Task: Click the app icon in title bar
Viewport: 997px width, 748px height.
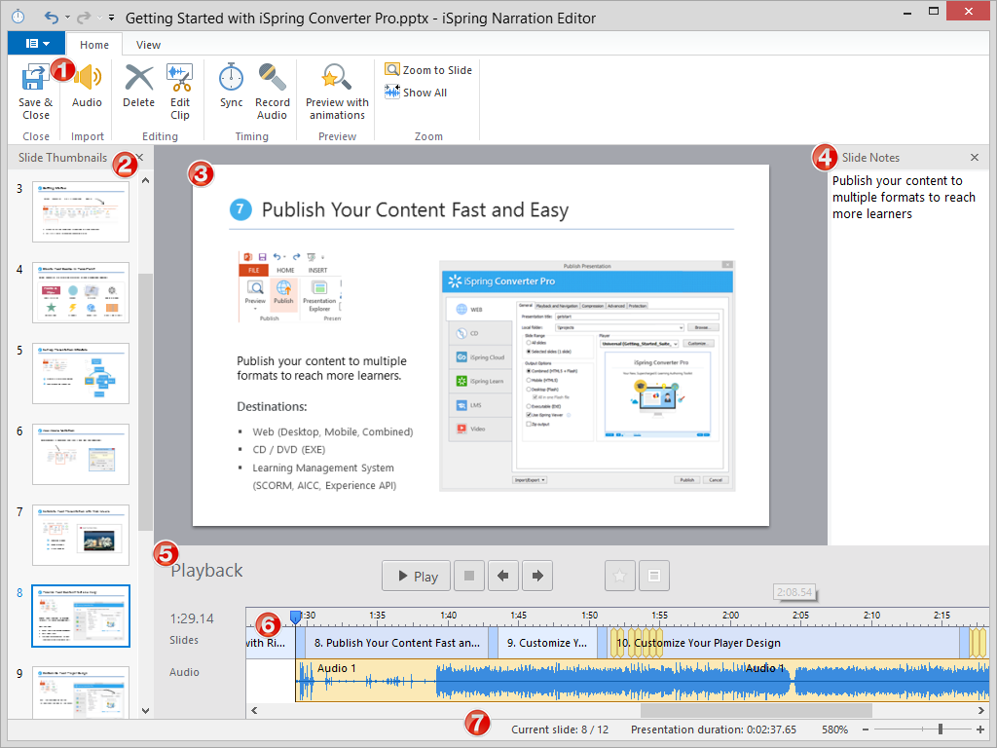Action: [x=18, y=18]
